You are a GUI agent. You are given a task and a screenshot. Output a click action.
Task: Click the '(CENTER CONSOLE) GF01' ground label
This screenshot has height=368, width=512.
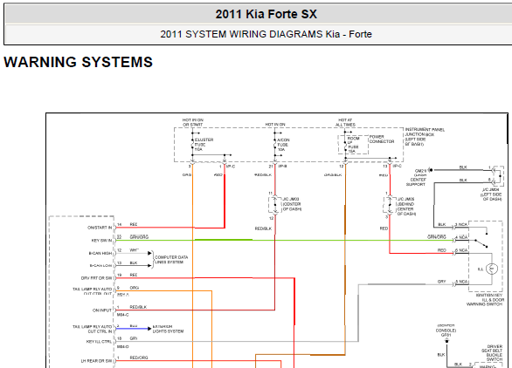pyautogui.click(x=446, y=331)
